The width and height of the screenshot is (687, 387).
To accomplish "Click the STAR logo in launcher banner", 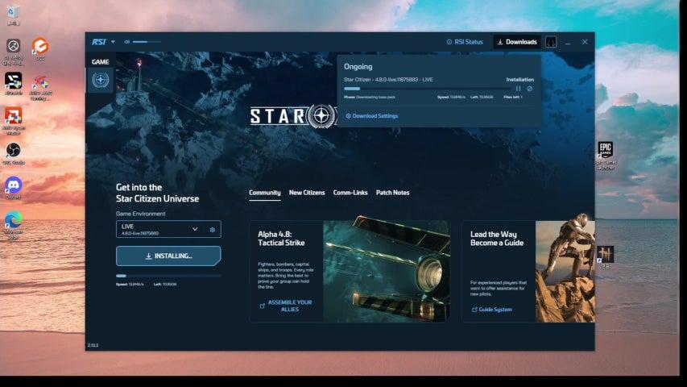I will pyautogui.click(x=292, y=116).
